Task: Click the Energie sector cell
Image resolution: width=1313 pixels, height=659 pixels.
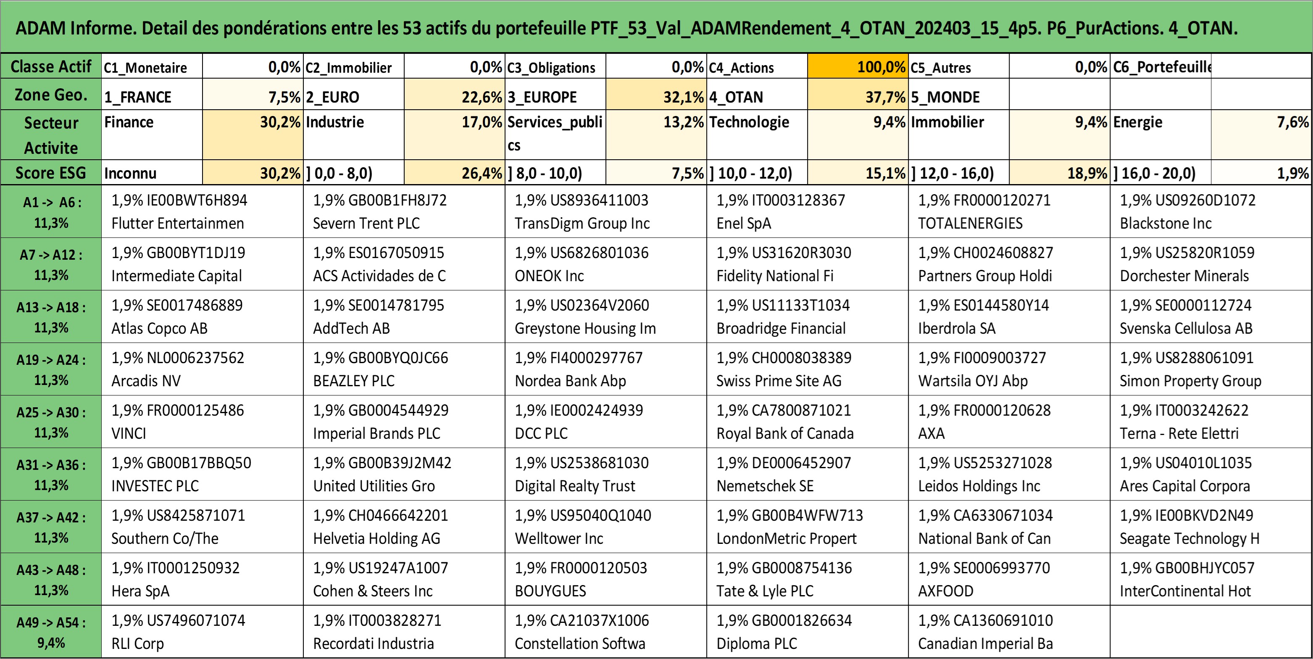Action: 1160,135
